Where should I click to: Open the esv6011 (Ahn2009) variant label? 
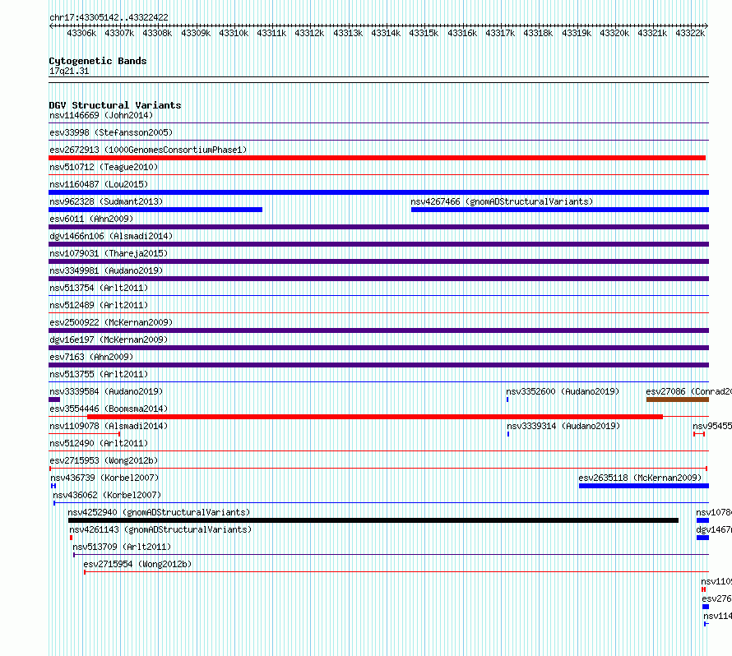click(91, 219)
